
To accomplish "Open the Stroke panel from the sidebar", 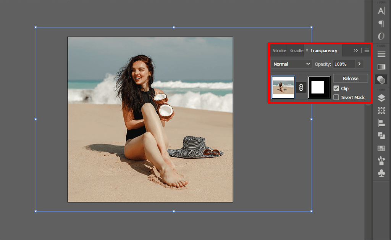I will pos(381,53).
